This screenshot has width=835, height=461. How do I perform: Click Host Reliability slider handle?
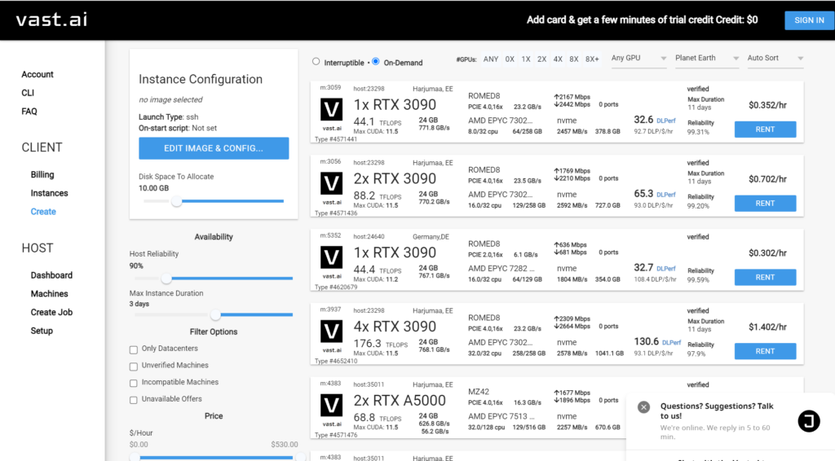(x=166, y=278)
